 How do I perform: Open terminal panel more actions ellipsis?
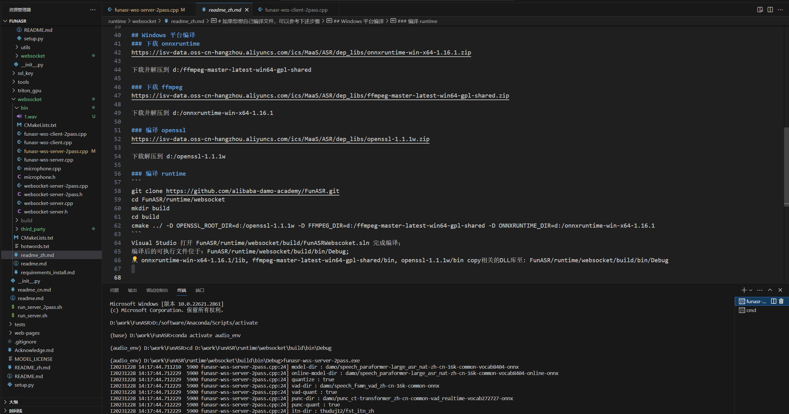pos(760,290)
